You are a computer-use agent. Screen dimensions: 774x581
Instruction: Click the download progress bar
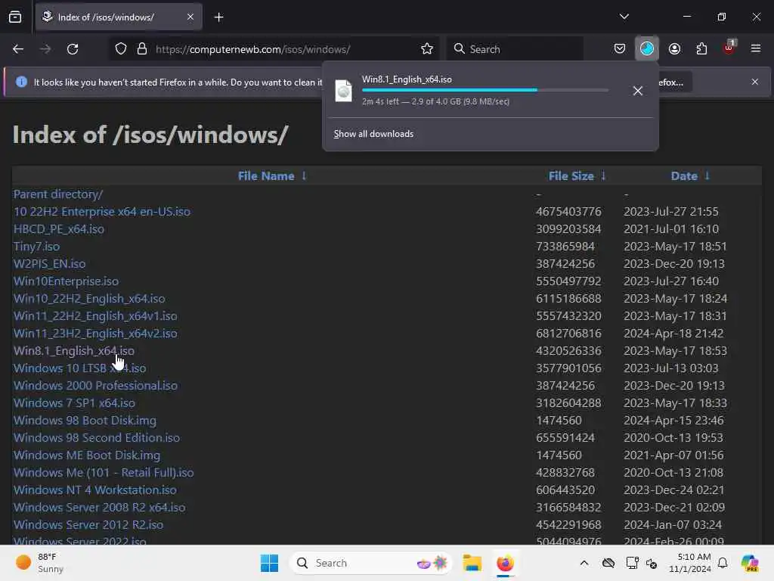(485, 91)
